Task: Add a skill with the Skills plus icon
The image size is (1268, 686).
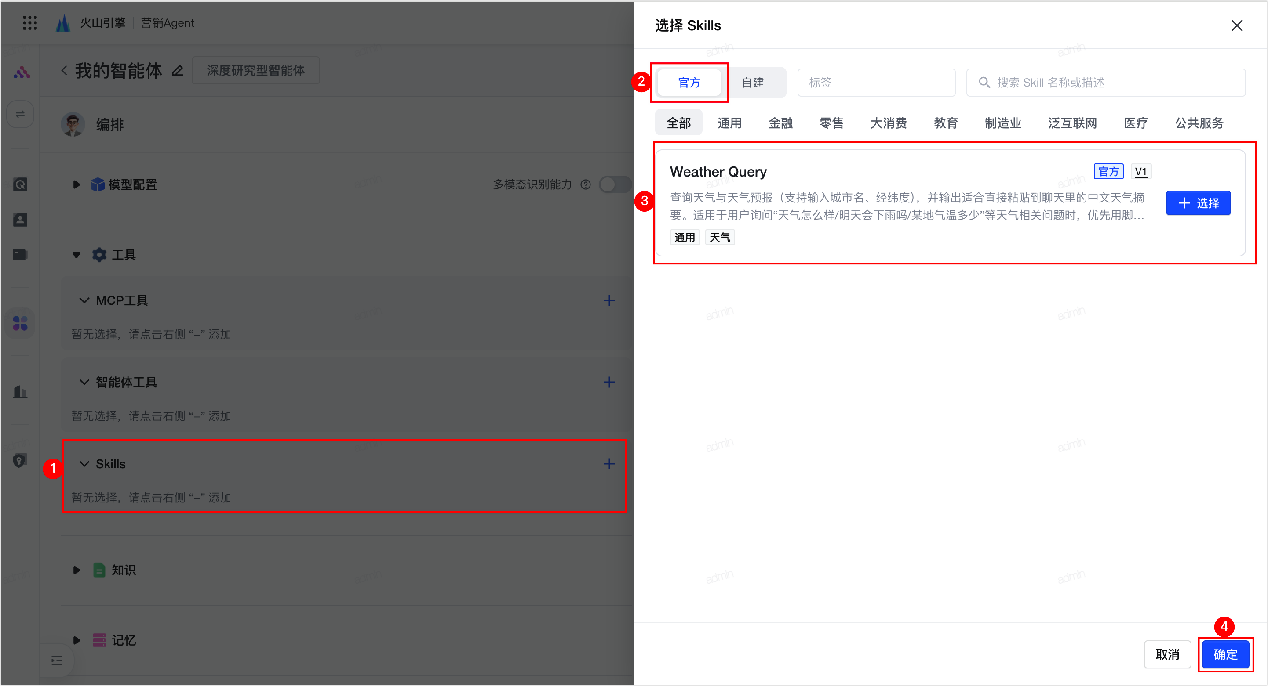Action: pos(609,464)
